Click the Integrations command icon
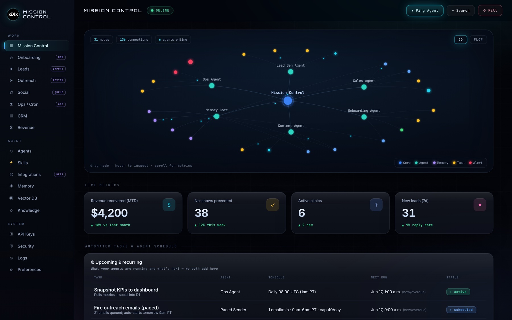This screenshot has width=512, height=320. pyautogui.click(x=11, y=174)
